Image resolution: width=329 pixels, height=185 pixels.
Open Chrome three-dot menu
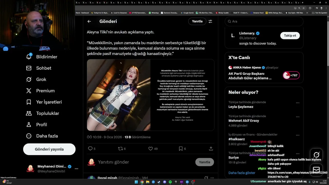coord(326,8)
